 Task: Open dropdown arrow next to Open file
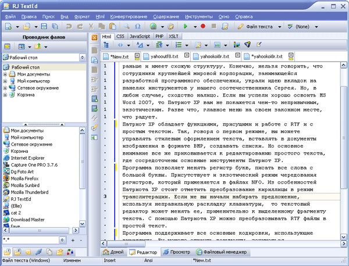(x=36, y=27)
